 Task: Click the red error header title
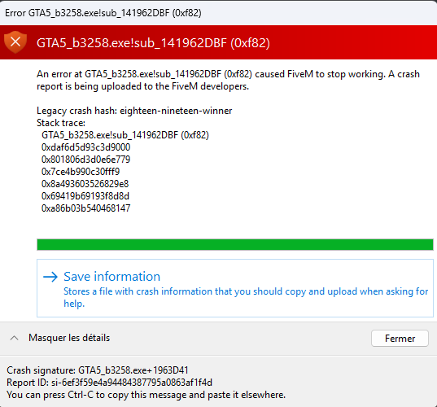click(x=153, y=43)
